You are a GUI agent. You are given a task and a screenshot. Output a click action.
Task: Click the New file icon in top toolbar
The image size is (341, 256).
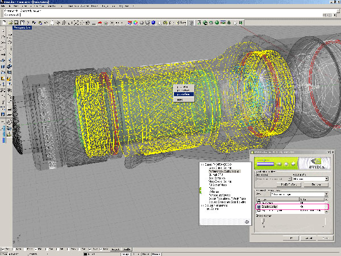pos(3,22)
